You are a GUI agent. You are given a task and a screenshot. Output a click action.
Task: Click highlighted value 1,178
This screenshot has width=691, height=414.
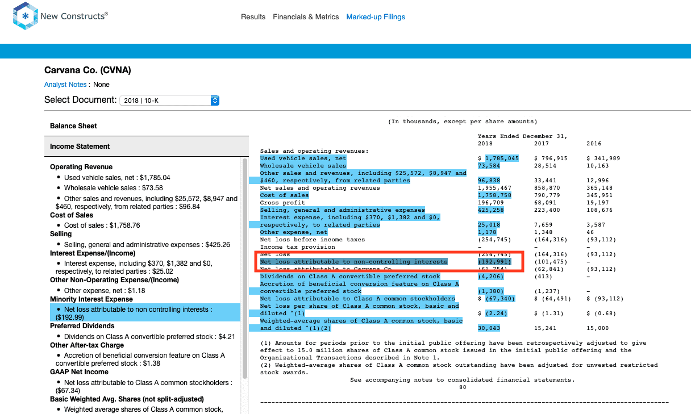click(487, 232)
